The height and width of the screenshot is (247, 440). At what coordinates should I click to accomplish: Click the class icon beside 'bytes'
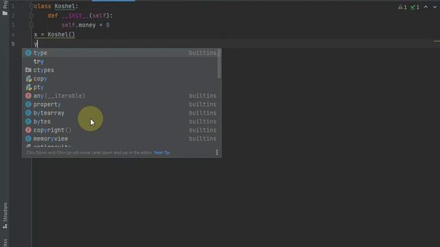(x=28, y=121)
